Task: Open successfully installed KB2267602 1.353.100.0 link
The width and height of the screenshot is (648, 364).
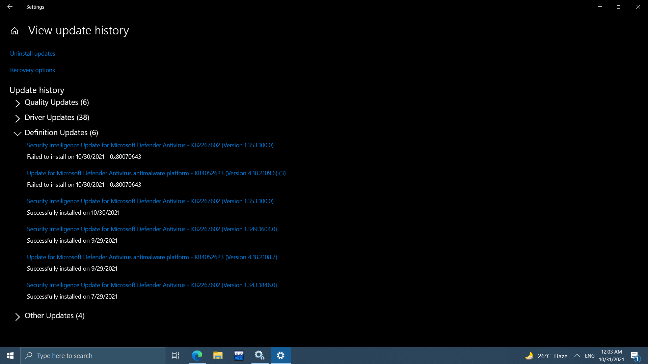Action: point(150,201)
